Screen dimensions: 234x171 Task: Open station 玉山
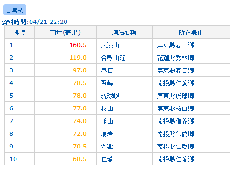pyautogui.click(x=107, y=121)
